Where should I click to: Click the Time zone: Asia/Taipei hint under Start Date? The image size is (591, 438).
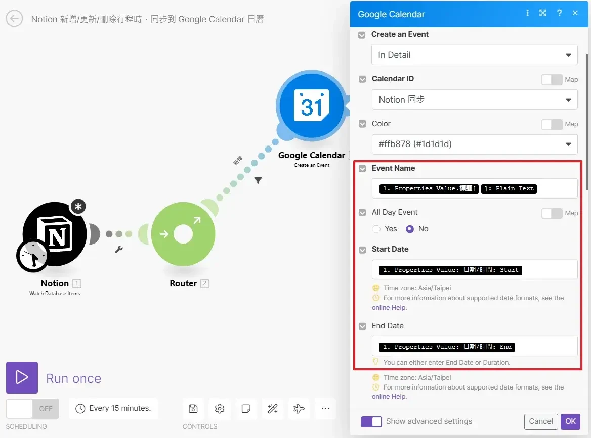417,288
